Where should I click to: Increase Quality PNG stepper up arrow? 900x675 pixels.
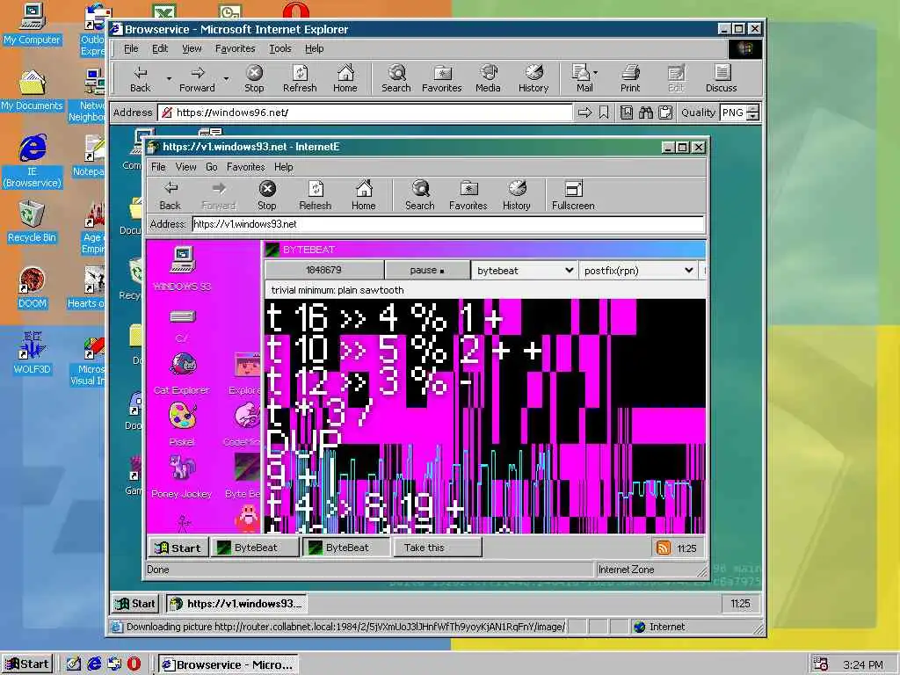point(753,108)
